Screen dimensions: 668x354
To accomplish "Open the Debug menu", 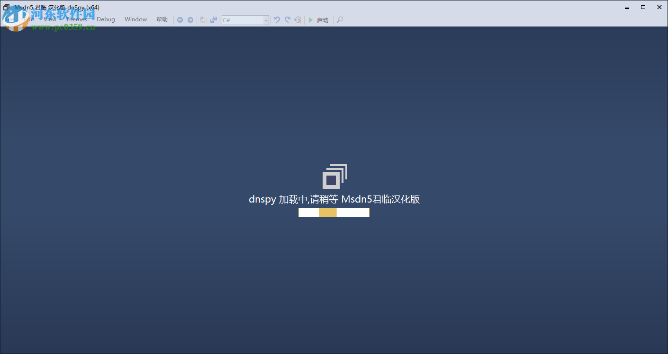I will tap(105, 19).
